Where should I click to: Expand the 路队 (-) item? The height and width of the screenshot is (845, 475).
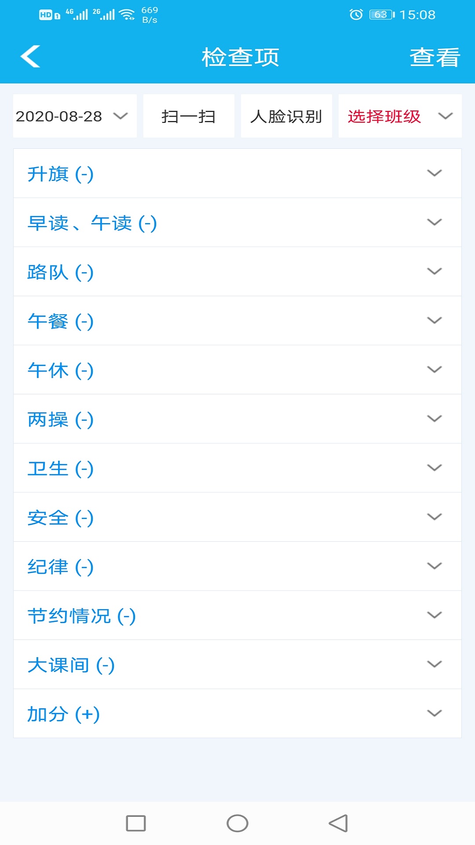(x=237, y=272)
